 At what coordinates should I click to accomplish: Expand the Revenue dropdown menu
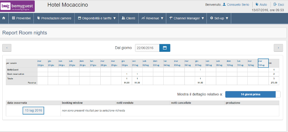[x=152, y=18]
